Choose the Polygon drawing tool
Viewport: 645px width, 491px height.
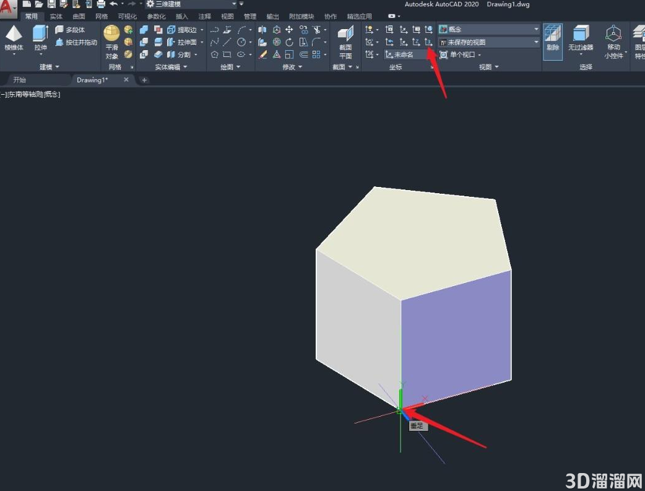[214, 54]
